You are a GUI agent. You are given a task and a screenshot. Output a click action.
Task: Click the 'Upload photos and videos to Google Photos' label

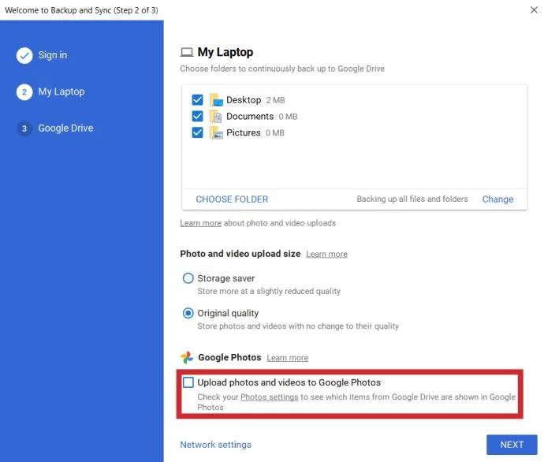pyautogui.click(x=289, y=382)
